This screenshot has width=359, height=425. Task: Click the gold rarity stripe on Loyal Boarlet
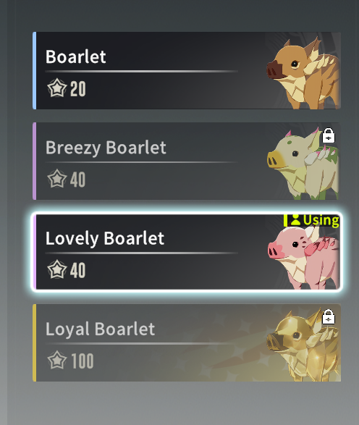[x=35, y=342]
